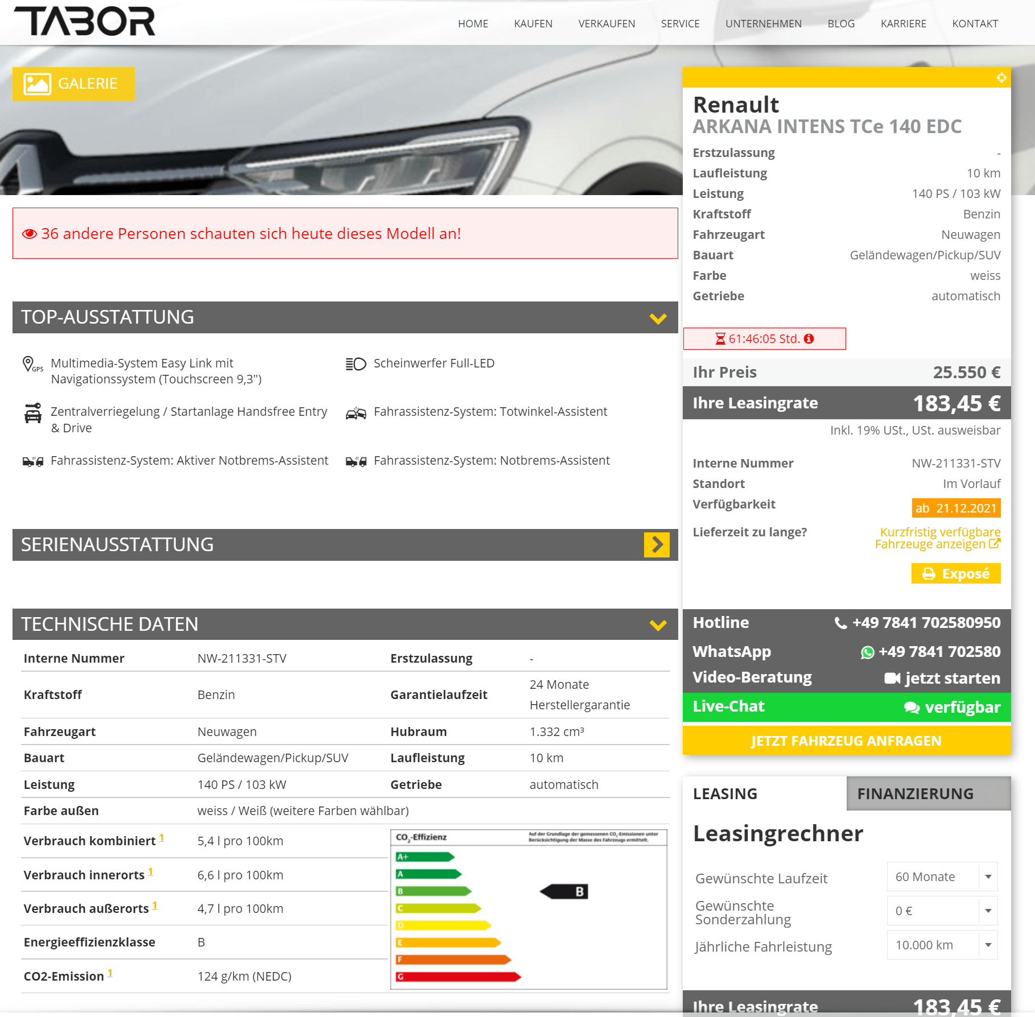Click the availability badge ab 21.12.2021
The height and width of the screenshot is (1017, 1035).
point(956,509)
